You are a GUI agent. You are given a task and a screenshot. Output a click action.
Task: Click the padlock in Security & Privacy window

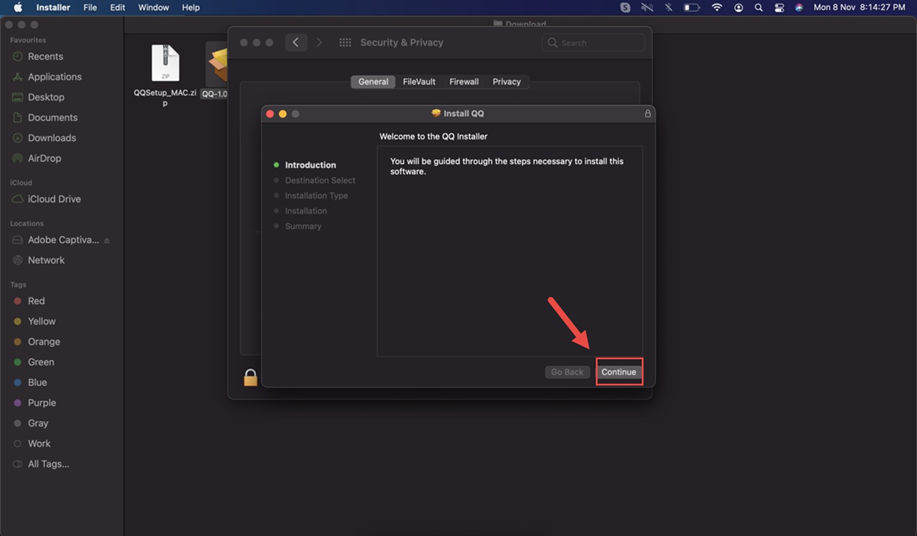click(x=251, y=377)
